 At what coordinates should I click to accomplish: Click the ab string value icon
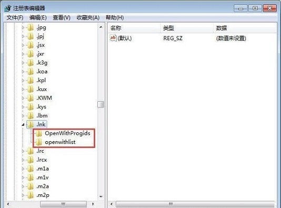pyautogui.click(x=113, y=38)
